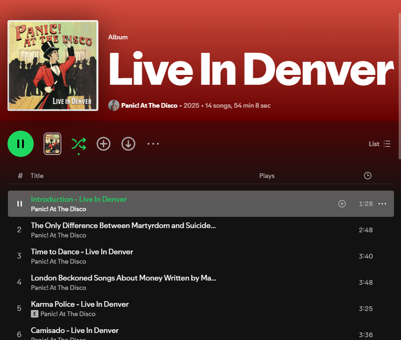
Task: Click the 3:40 duration of Time to Dance
Action: point(366,256)
